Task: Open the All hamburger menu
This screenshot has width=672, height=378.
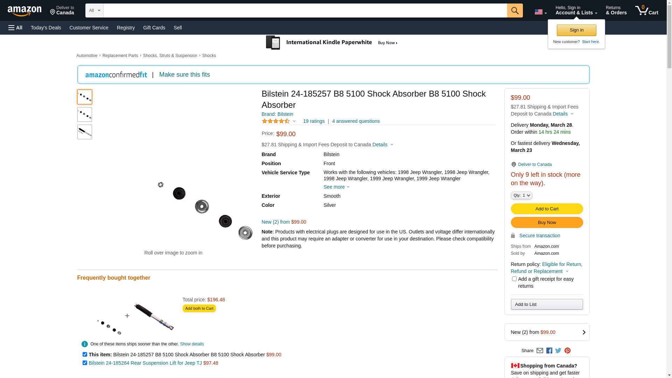Action: 15,28
